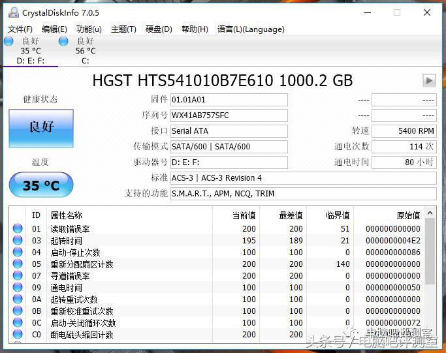Click the 35 °C temperature button
This screenshot has height=353, width=446.
tap(41, 185)
